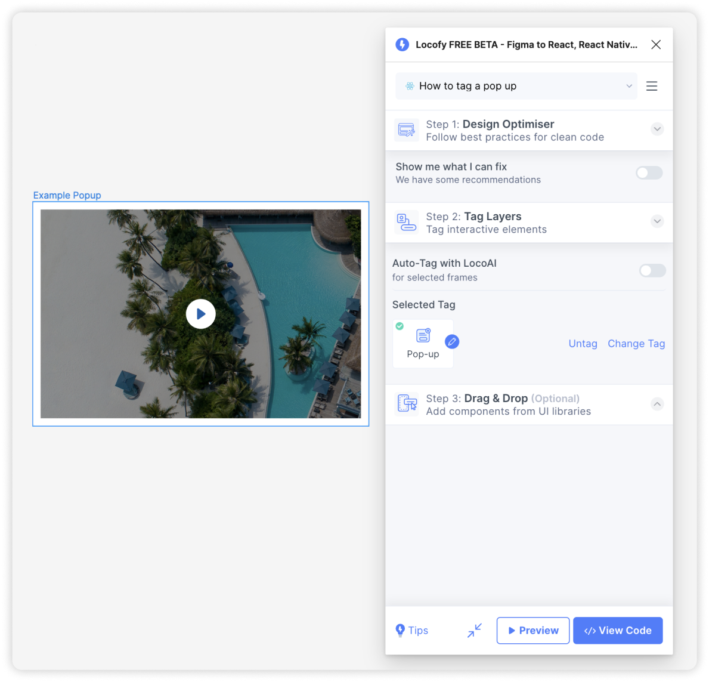Click the 'Step 2: Tag Layers' heading
The height and width of the screenshot is (682, 709).
click(473, 217)
